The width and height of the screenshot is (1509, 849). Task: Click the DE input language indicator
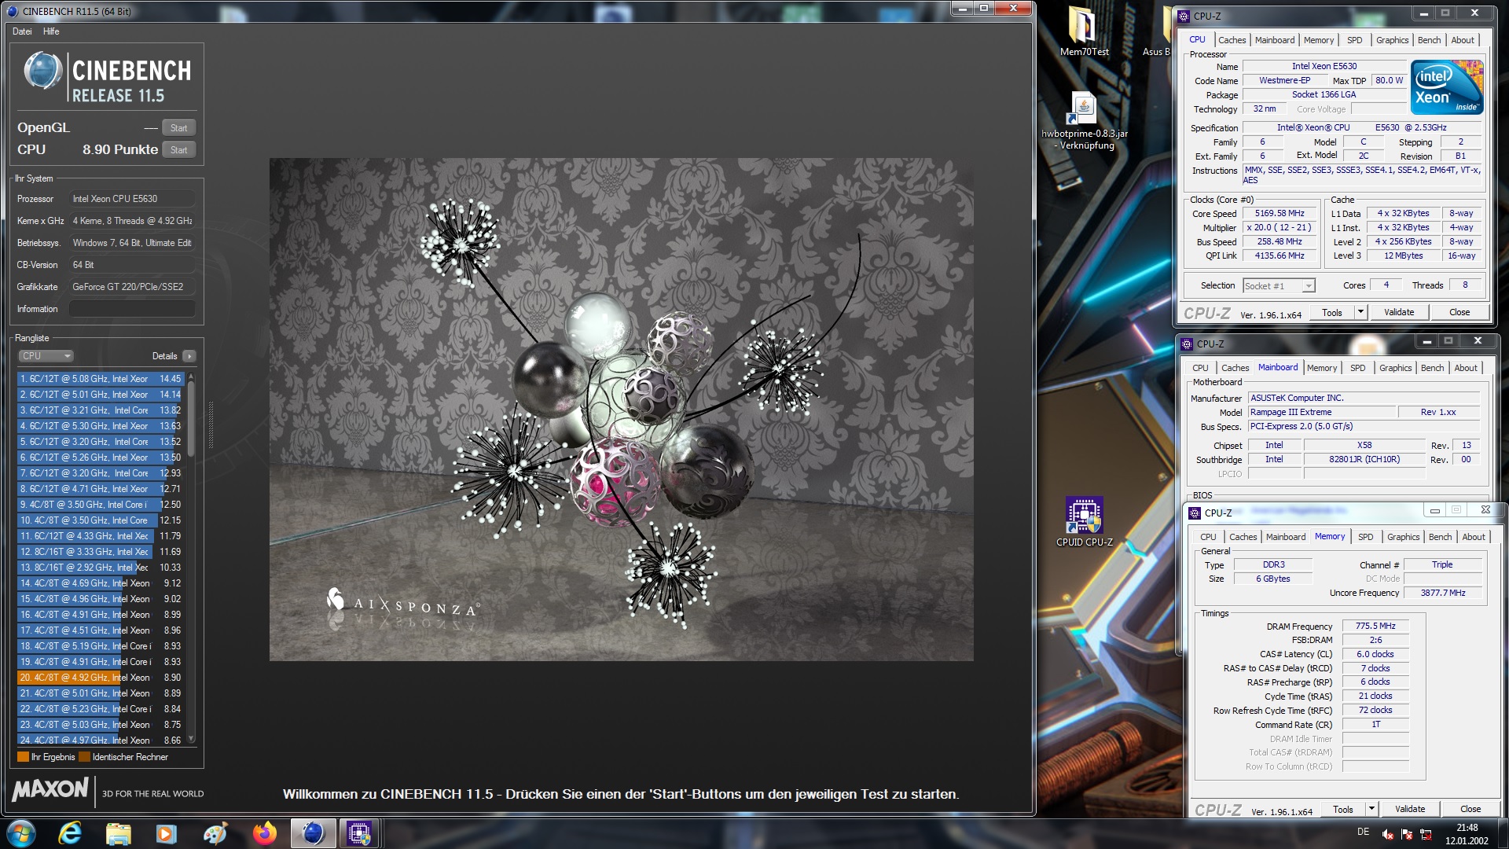pos(1363,832)
